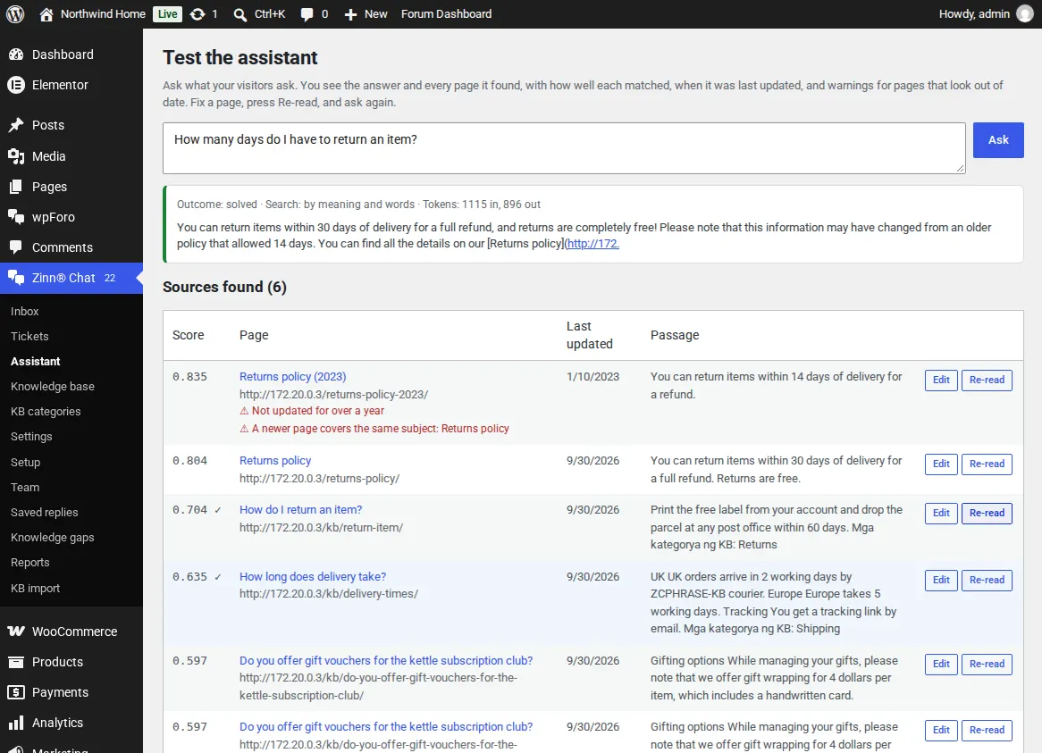This screenshot has width=1042, height=753.
Task: Click the Outcome: solved status line
Action: (358, 205)
